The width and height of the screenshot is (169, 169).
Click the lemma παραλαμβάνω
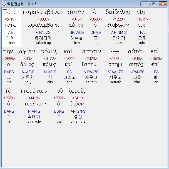click(x=43, y=25)
